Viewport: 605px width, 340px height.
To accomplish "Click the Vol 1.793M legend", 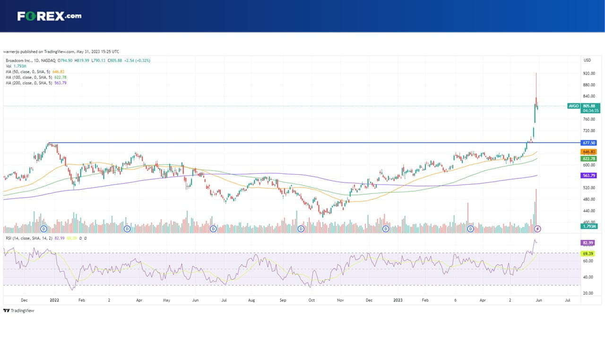I will (16, 66).
